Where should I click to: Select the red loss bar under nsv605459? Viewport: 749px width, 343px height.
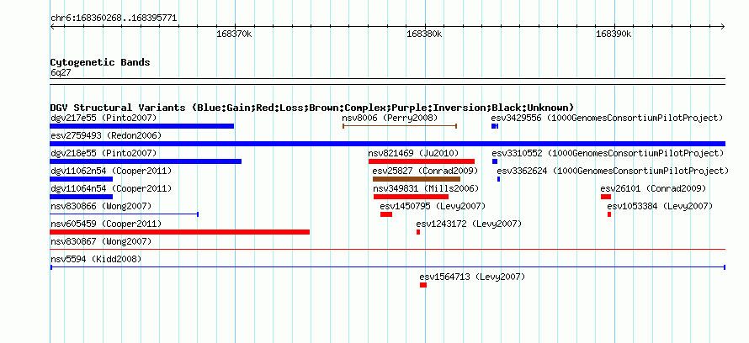[179, 232]
